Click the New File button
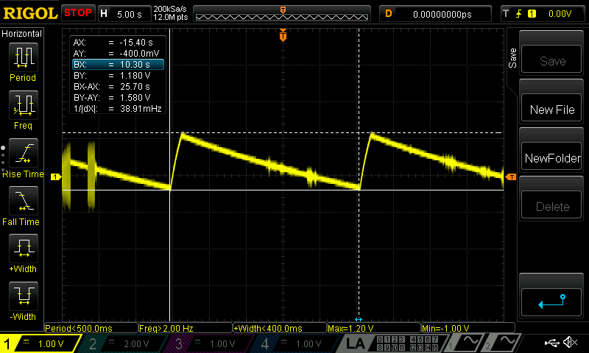 click(x=552, y=110)
